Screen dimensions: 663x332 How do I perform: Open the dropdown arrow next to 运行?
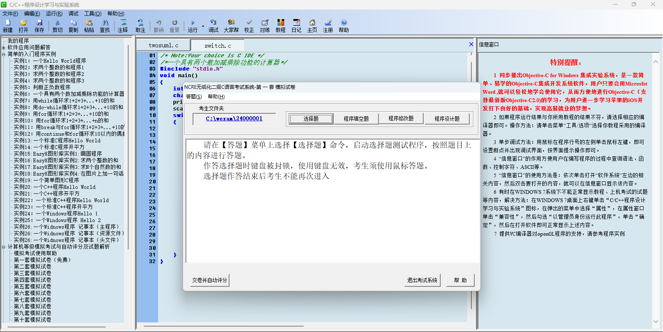tap(203, 26)
